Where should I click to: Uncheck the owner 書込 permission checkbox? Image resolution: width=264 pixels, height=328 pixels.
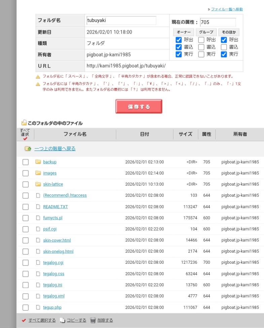179,47
